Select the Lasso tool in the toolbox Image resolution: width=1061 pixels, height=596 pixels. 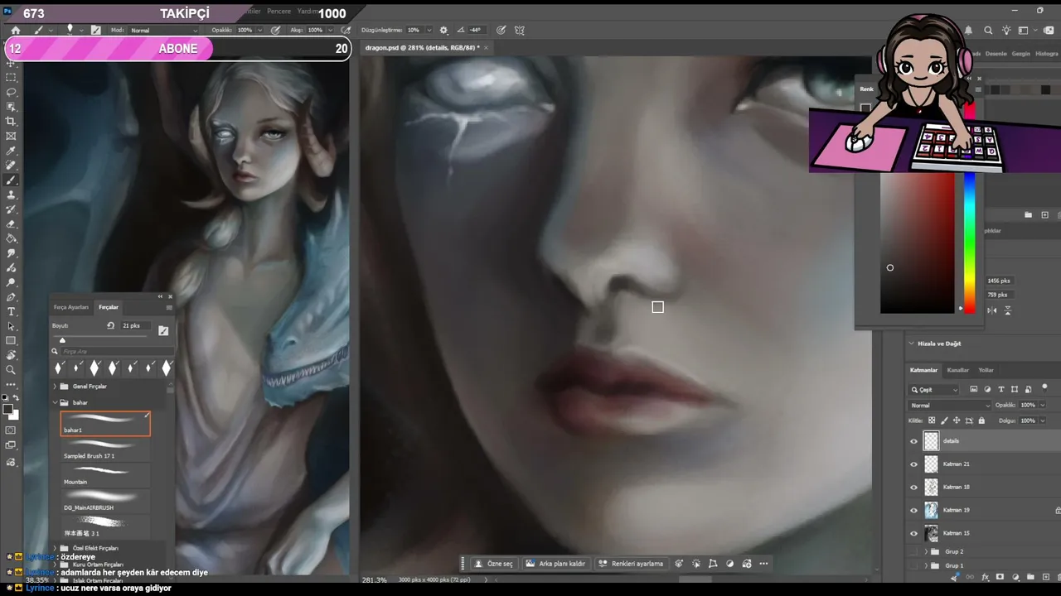tap(11, 92)
